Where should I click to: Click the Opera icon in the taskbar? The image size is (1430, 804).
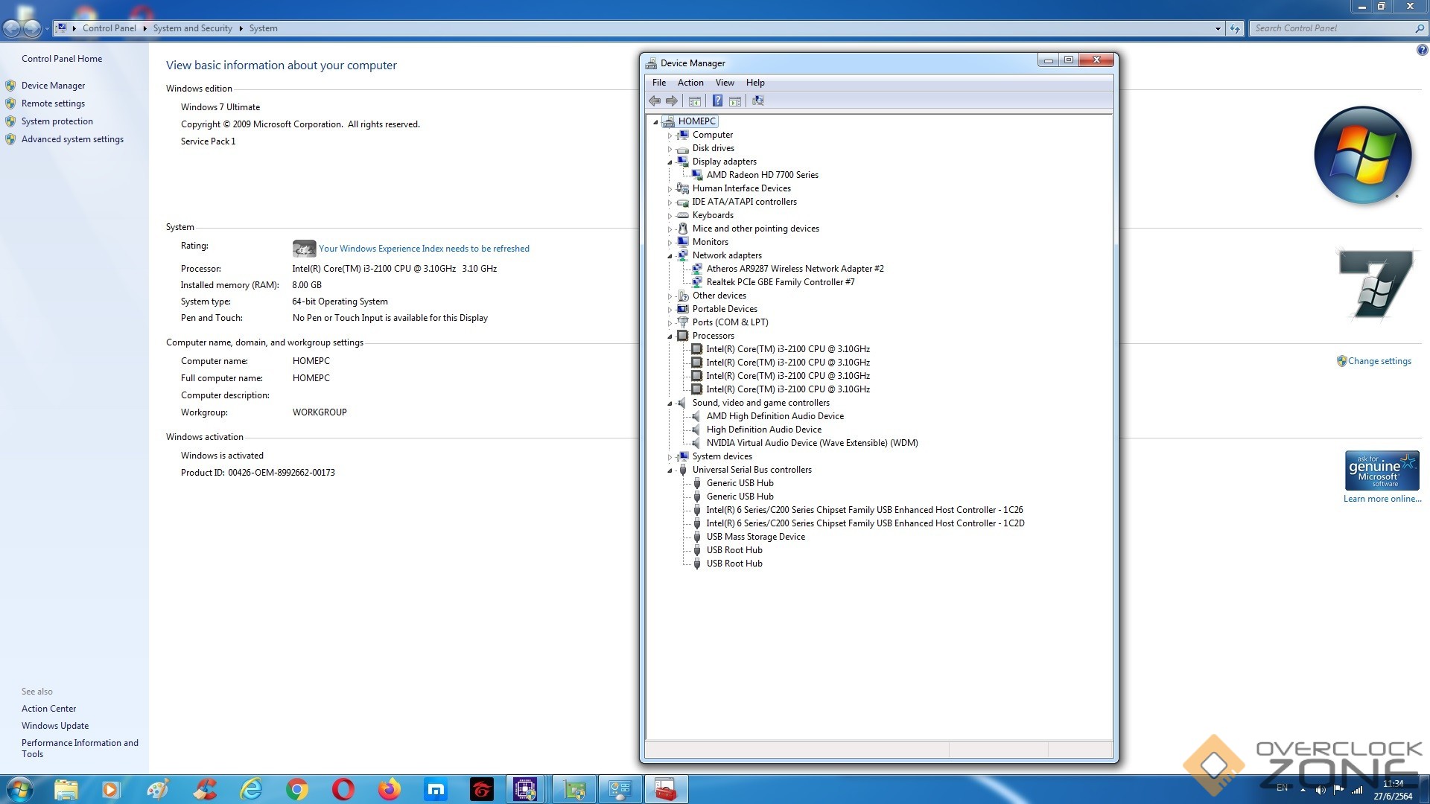tap(343, 789)
